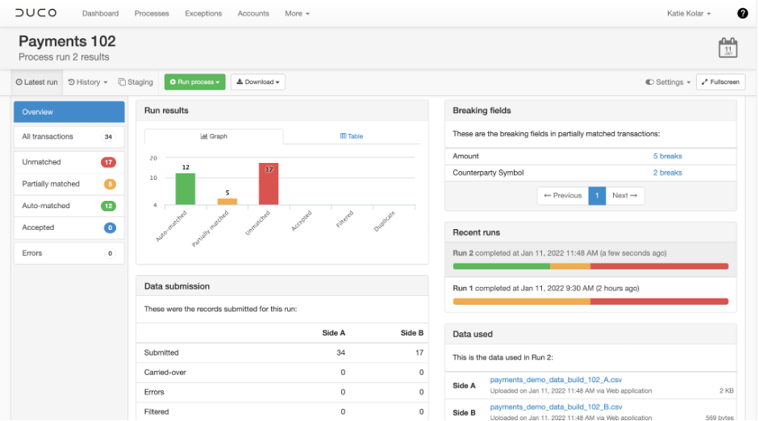Click the Carried-over row label
The width and height of the screenshot is (759, 421).
[x=165, y=373]
